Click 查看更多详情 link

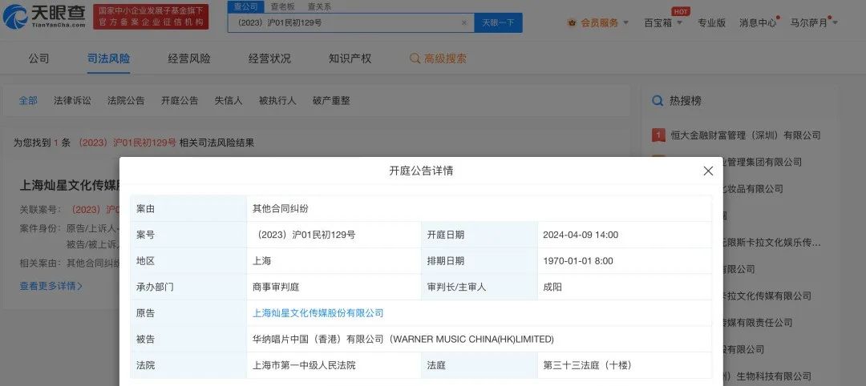[x=51, y=286]
